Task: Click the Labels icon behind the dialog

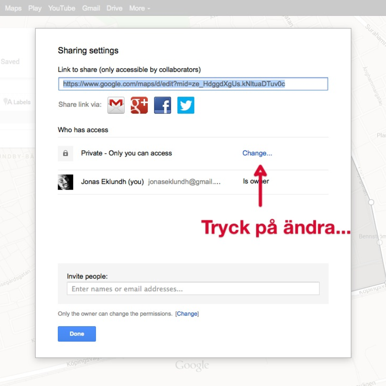Action: click(7, 102)
